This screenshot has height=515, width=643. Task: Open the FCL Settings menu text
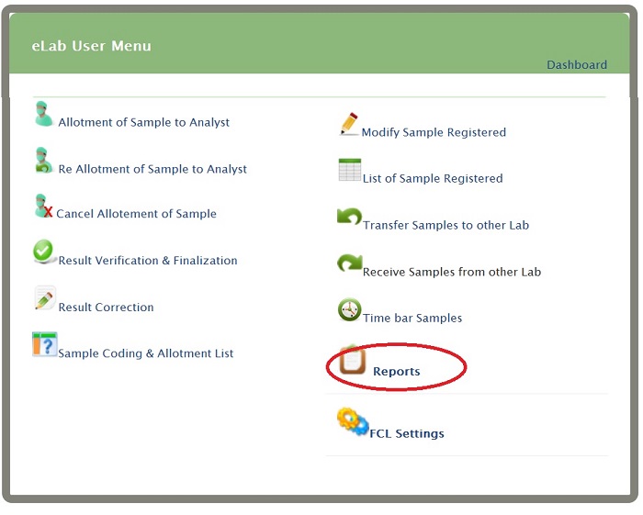pyautogui.click(x=406, y=433)
